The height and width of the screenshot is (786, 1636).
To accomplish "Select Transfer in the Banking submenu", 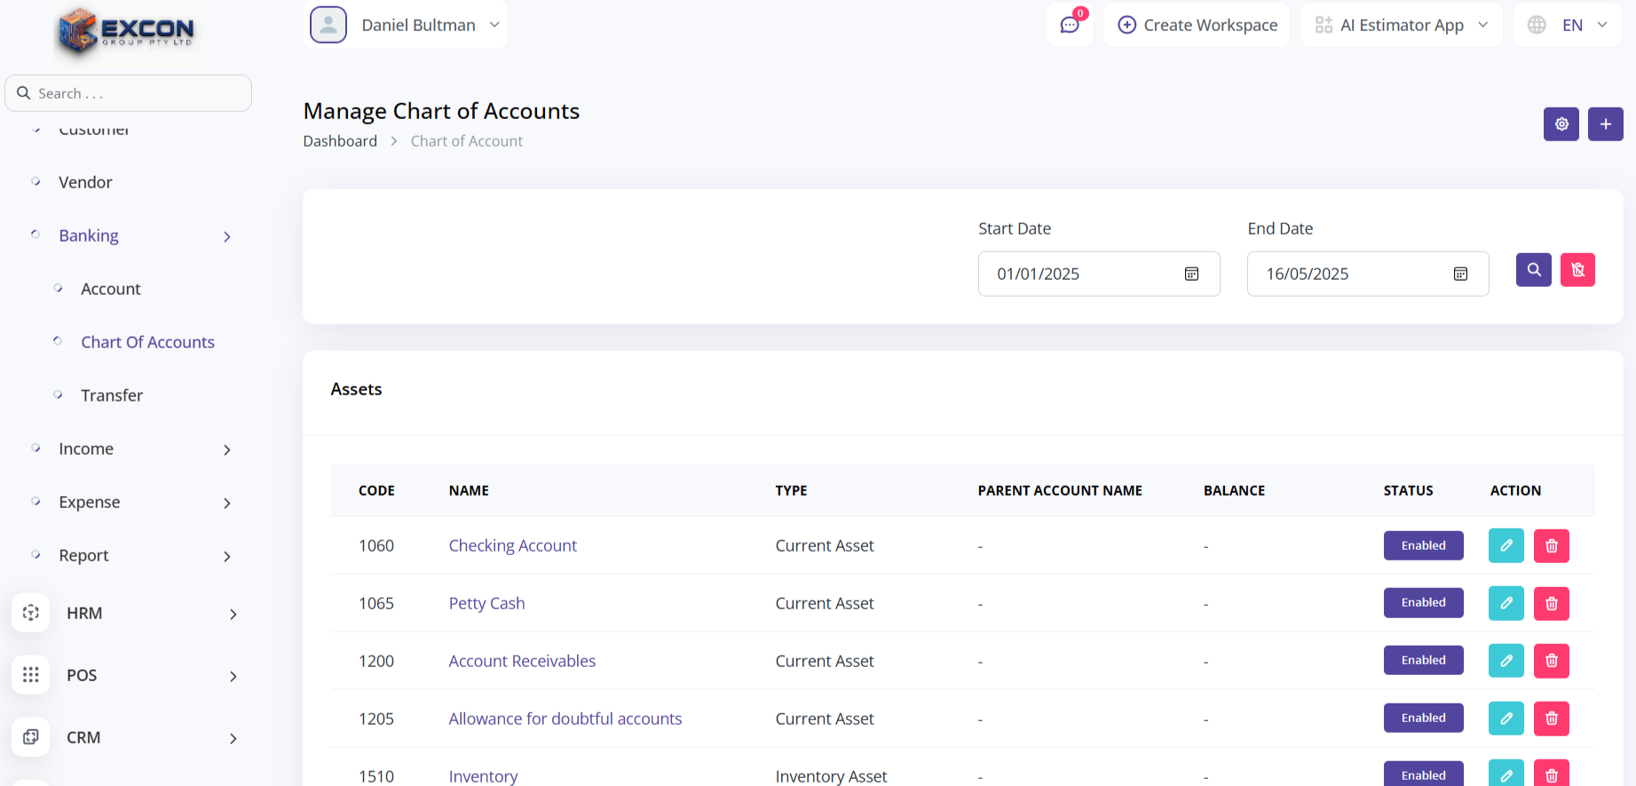I will coord(112,396).
